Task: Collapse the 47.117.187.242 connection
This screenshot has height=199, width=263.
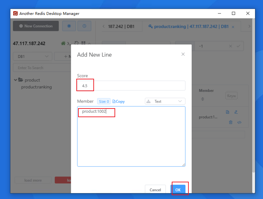Action: (90, 44)
